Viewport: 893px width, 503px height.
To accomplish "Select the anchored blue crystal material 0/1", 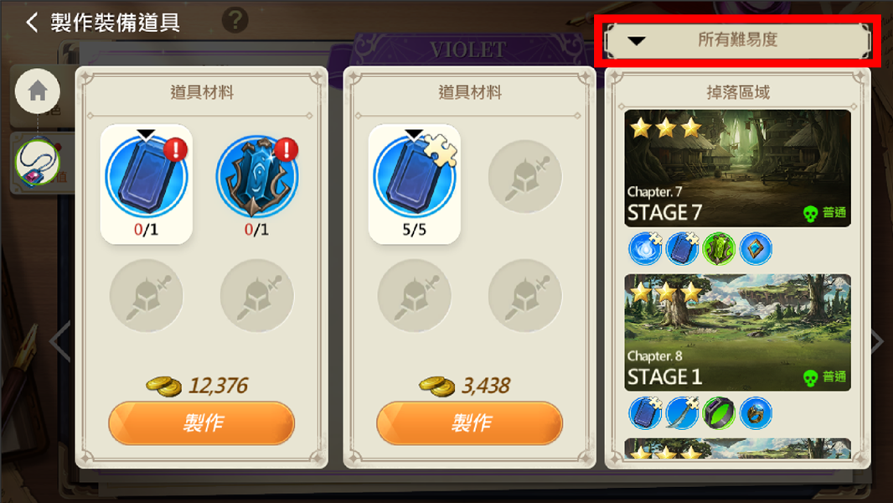I will (x=257, y=184).
